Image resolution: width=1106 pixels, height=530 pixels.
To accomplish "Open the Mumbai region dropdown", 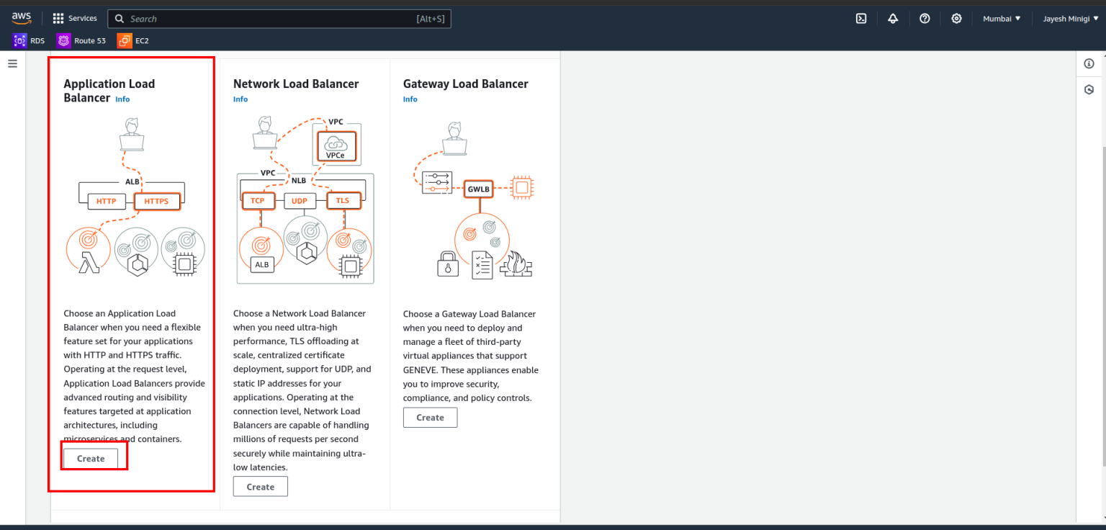I will (x=1001, y=18).
